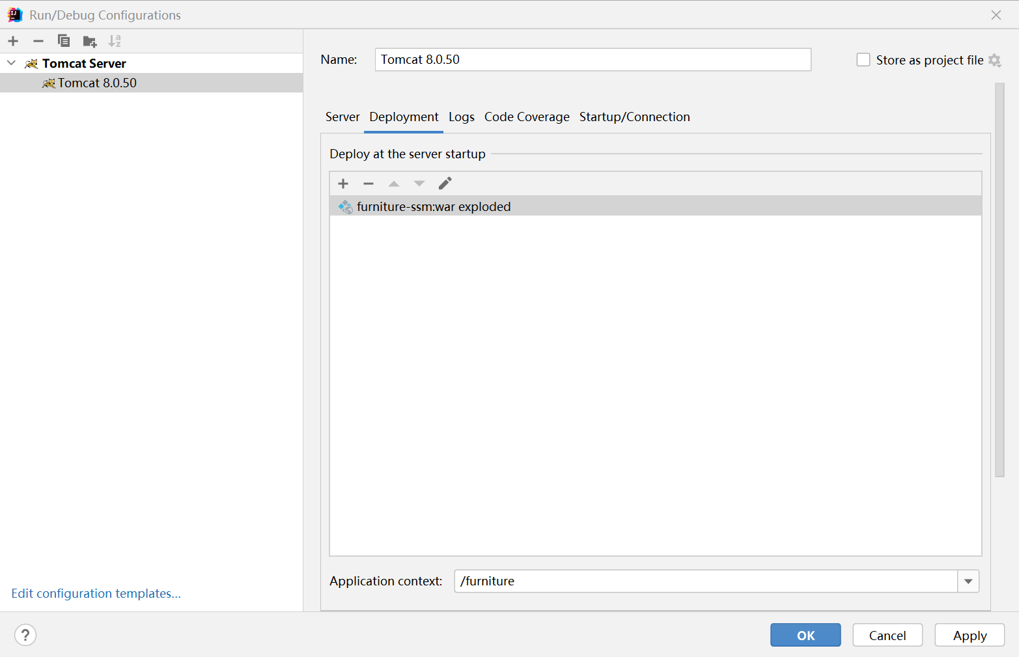Sort configurations alphabetically
The height and width of the screenshot is (657, 1019).
[x=115, y=41]
